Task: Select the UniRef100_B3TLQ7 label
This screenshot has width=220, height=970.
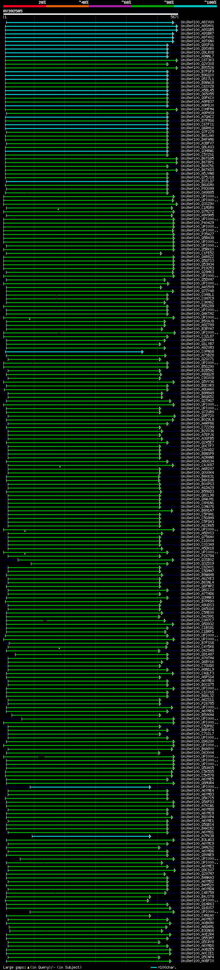Action: 197,181
